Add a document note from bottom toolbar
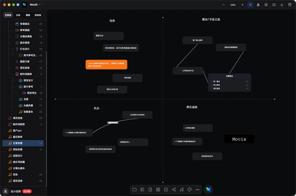Screen dimensions: 296x196 150,190
